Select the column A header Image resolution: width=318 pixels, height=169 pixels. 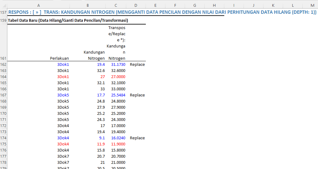click(38, 5)
